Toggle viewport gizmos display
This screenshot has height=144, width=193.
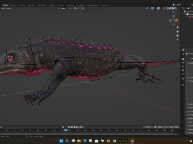click(152, 8)
